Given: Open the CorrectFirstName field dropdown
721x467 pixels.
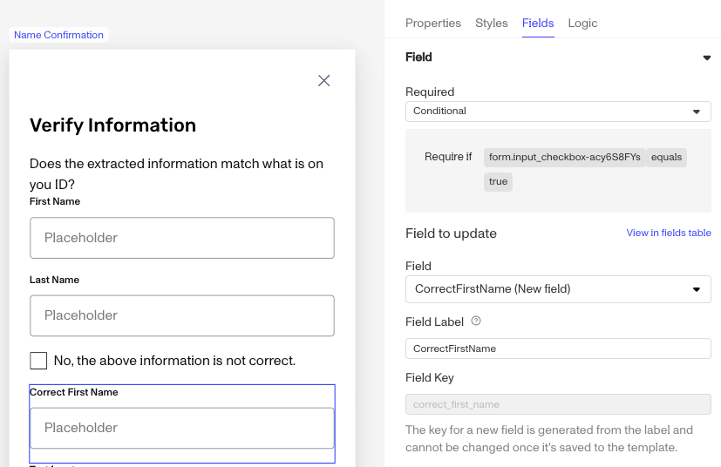Looking at the screenshot, I should click(x=558, y=289).
